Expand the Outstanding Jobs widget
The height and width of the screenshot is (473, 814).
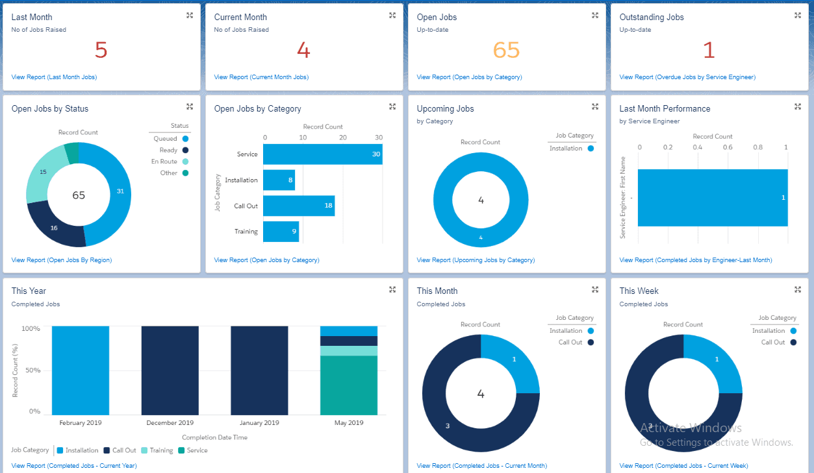pyautogui.click(x=798, y=15)
